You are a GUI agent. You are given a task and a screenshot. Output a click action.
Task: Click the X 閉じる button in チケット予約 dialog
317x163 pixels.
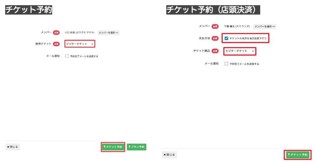[x=13, y=147]
